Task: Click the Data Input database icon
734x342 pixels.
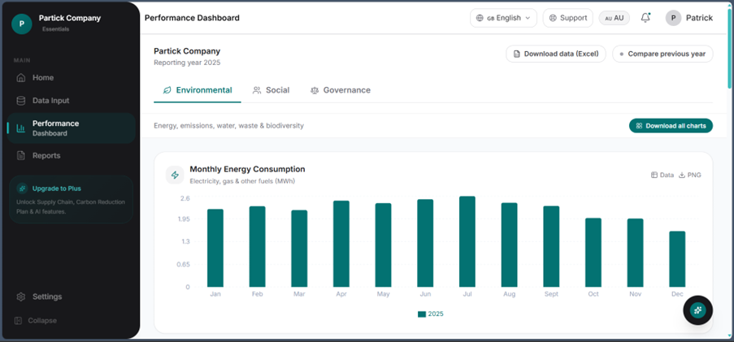Action: 20,101
